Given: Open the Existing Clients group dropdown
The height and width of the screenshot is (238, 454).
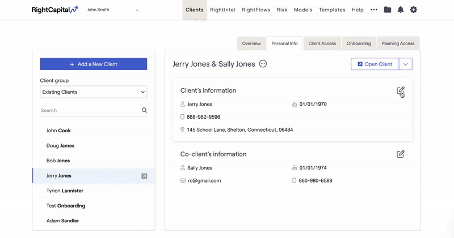Looking at the screenshot, I should 94,92.
